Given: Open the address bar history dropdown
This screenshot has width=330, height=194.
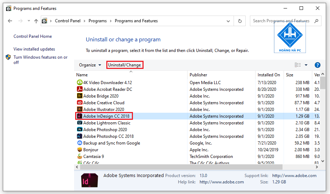Looking at the screenshot, I should pyautogui.click(x=228, y=21).
